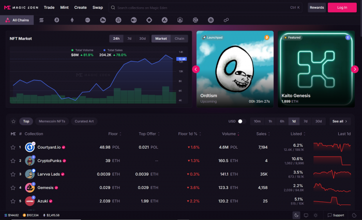Open the Create menu
Image resolution: width=362 pixels, height=220 pixels.
[x=80, y=8]
